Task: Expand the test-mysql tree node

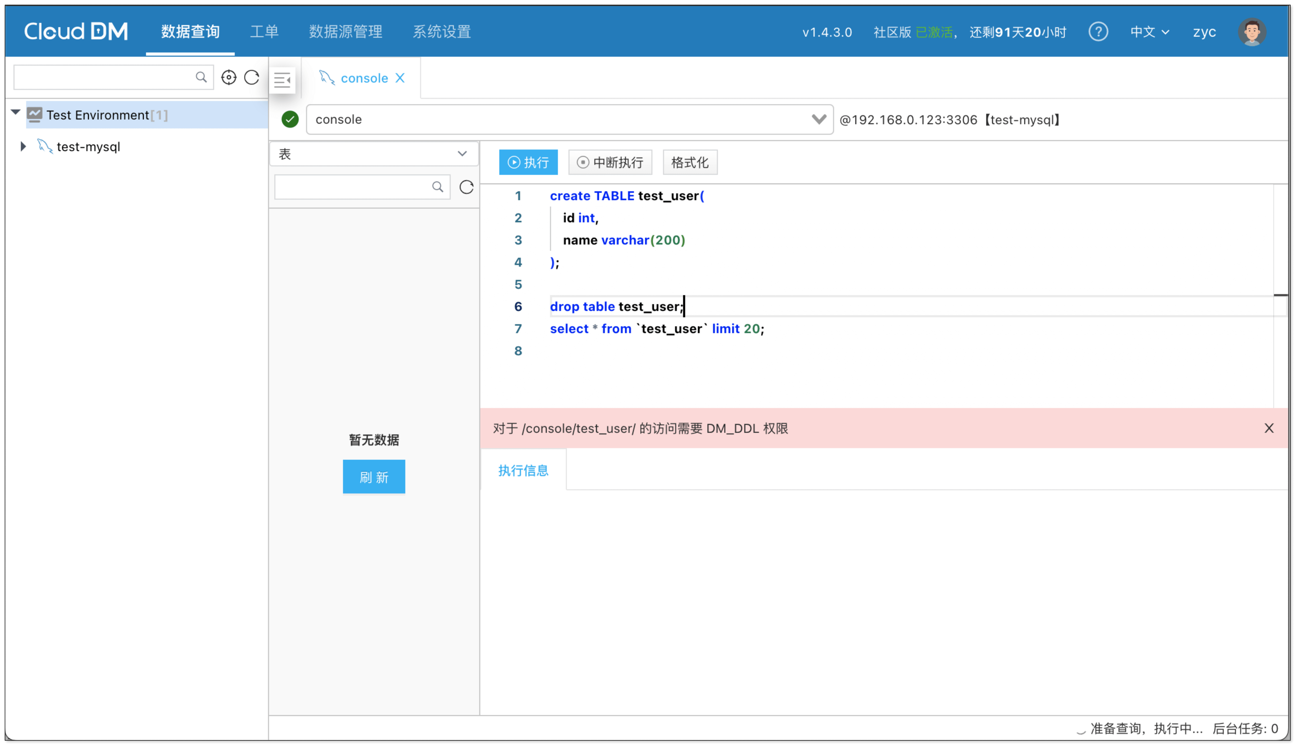Action: click(x=23, y=146)
